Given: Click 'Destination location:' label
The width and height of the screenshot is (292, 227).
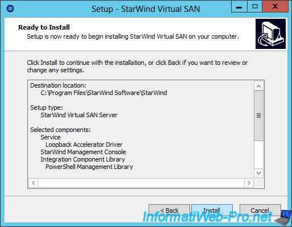Looking at the screenshot, I should (x=58, y=85).
